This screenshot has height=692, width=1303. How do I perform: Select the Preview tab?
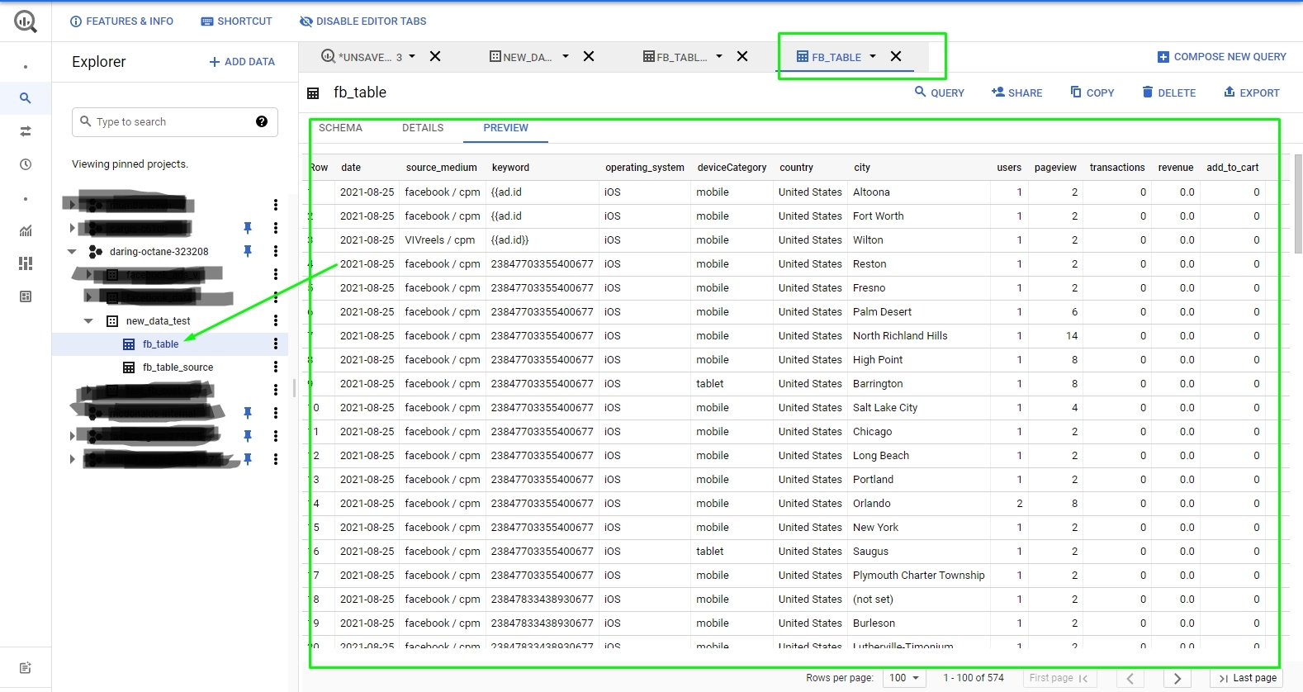coord(505,128)
